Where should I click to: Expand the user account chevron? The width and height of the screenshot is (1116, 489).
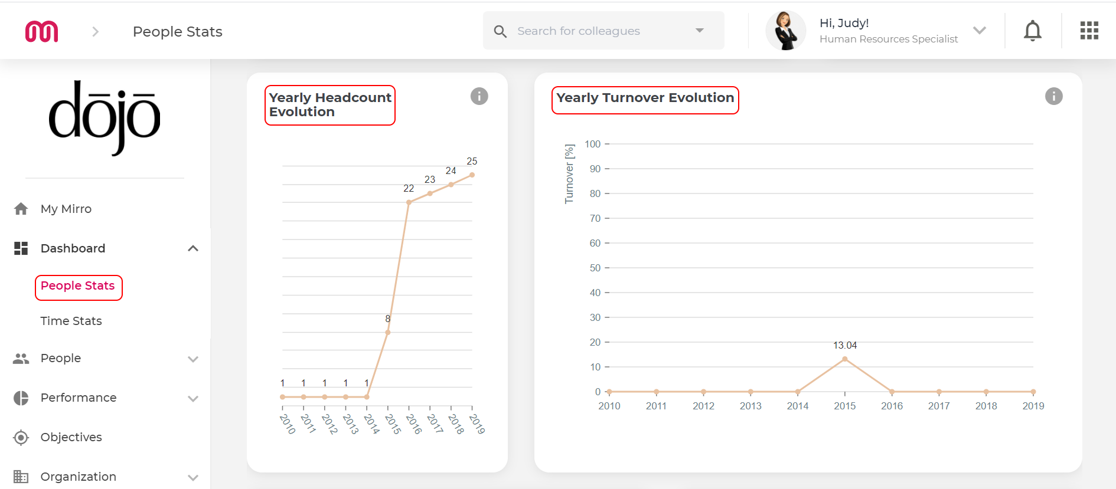[980, 31]
